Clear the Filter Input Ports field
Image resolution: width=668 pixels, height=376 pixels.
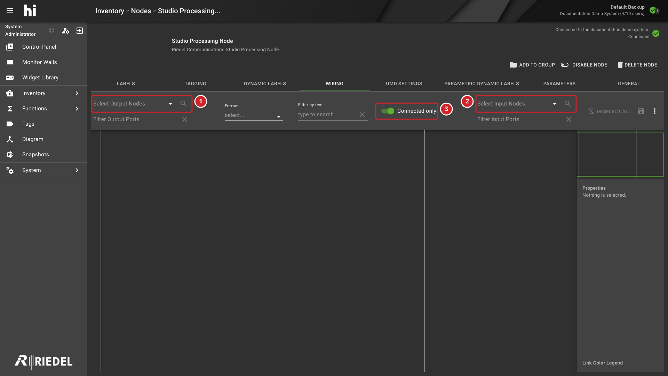coord(569,119)
